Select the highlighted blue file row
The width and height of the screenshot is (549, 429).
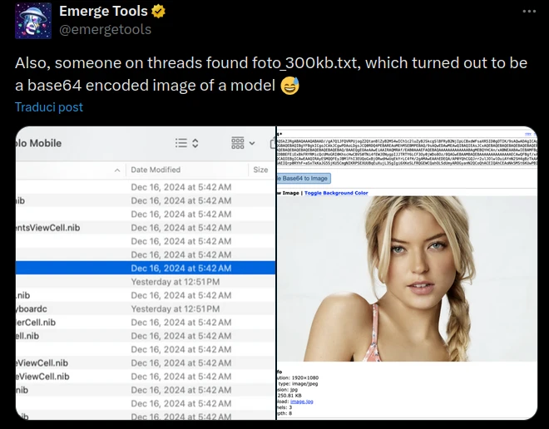point(146,268)
